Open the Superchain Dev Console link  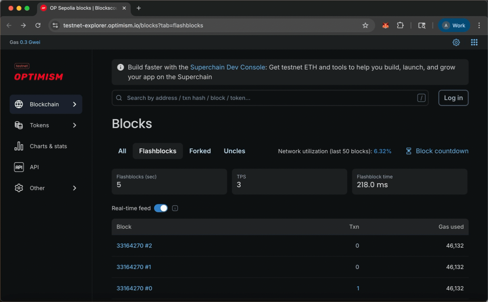point(227,67)
